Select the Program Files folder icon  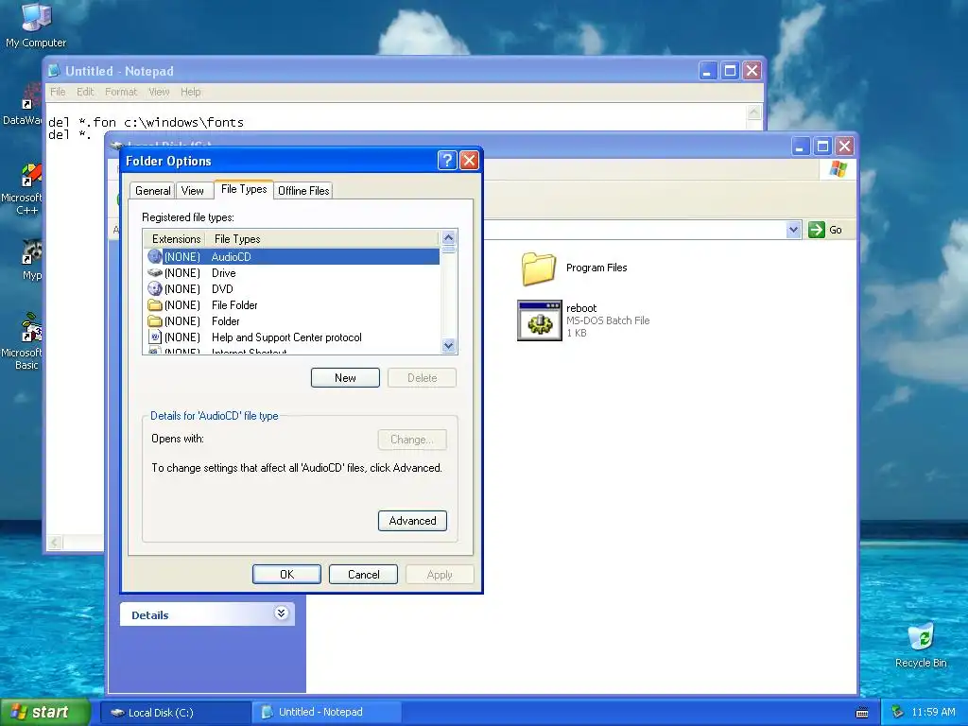(x=538, y=268)
